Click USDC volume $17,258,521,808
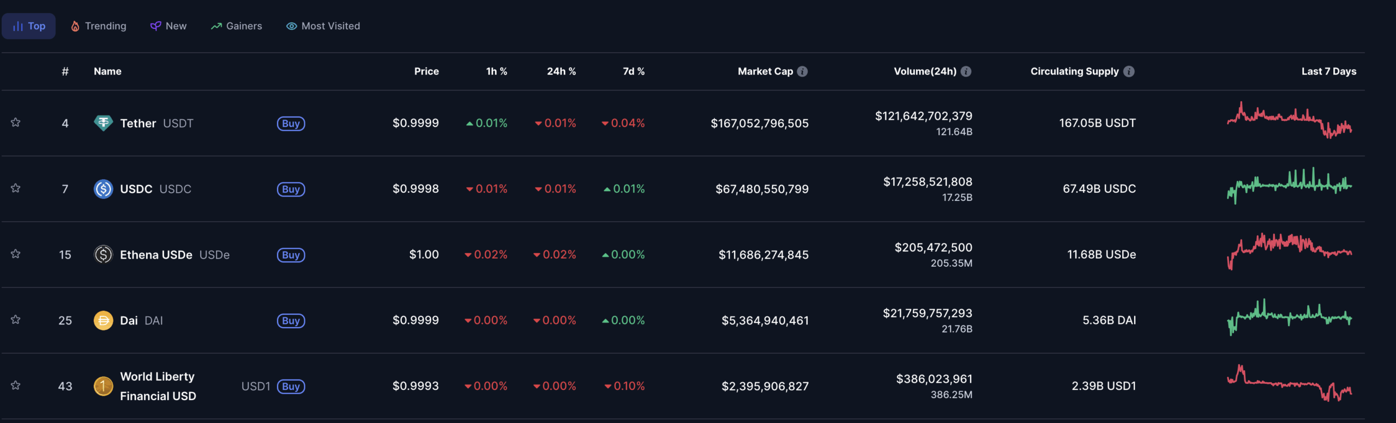1396x423 pixels. (928, 182)
